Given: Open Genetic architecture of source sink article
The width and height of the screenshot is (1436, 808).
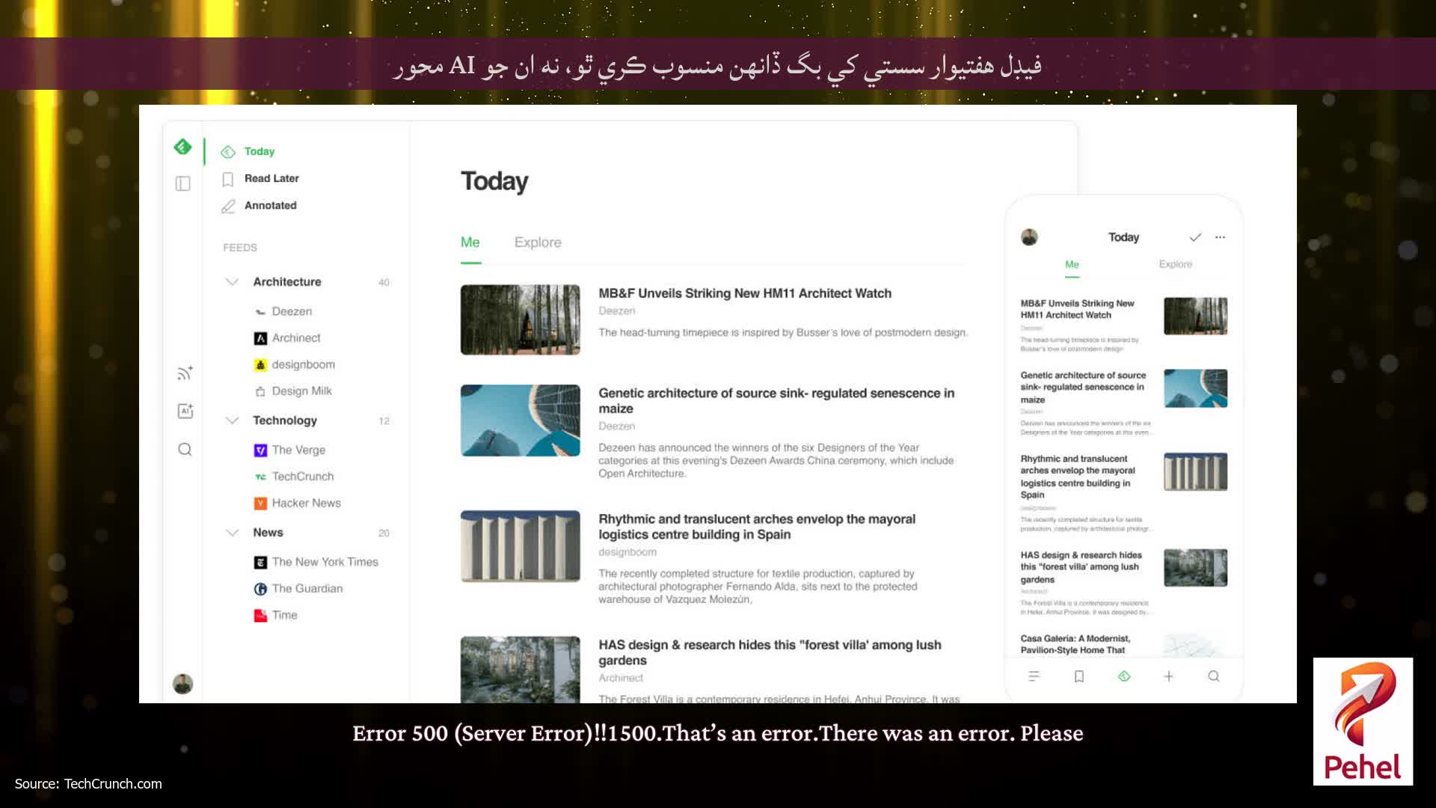Looking at the screenshot, I should point(776,401).
